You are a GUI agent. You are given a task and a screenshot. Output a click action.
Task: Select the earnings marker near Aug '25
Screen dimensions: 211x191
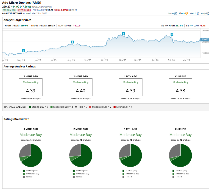(x=73, y=42)
